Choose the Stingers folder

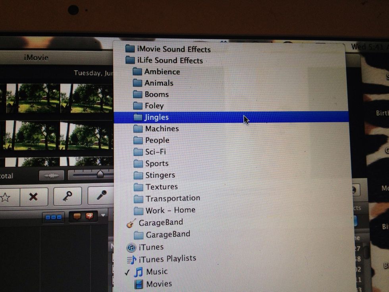click(x=160, y=175)
